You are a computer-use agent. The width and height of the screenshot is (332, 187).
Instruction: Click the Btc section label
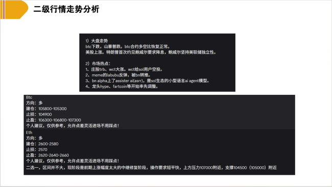(29, 97)
